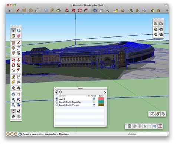Select the Position Camera tool
The width and height of the screenshot is (176, 144).
(13, 112)
